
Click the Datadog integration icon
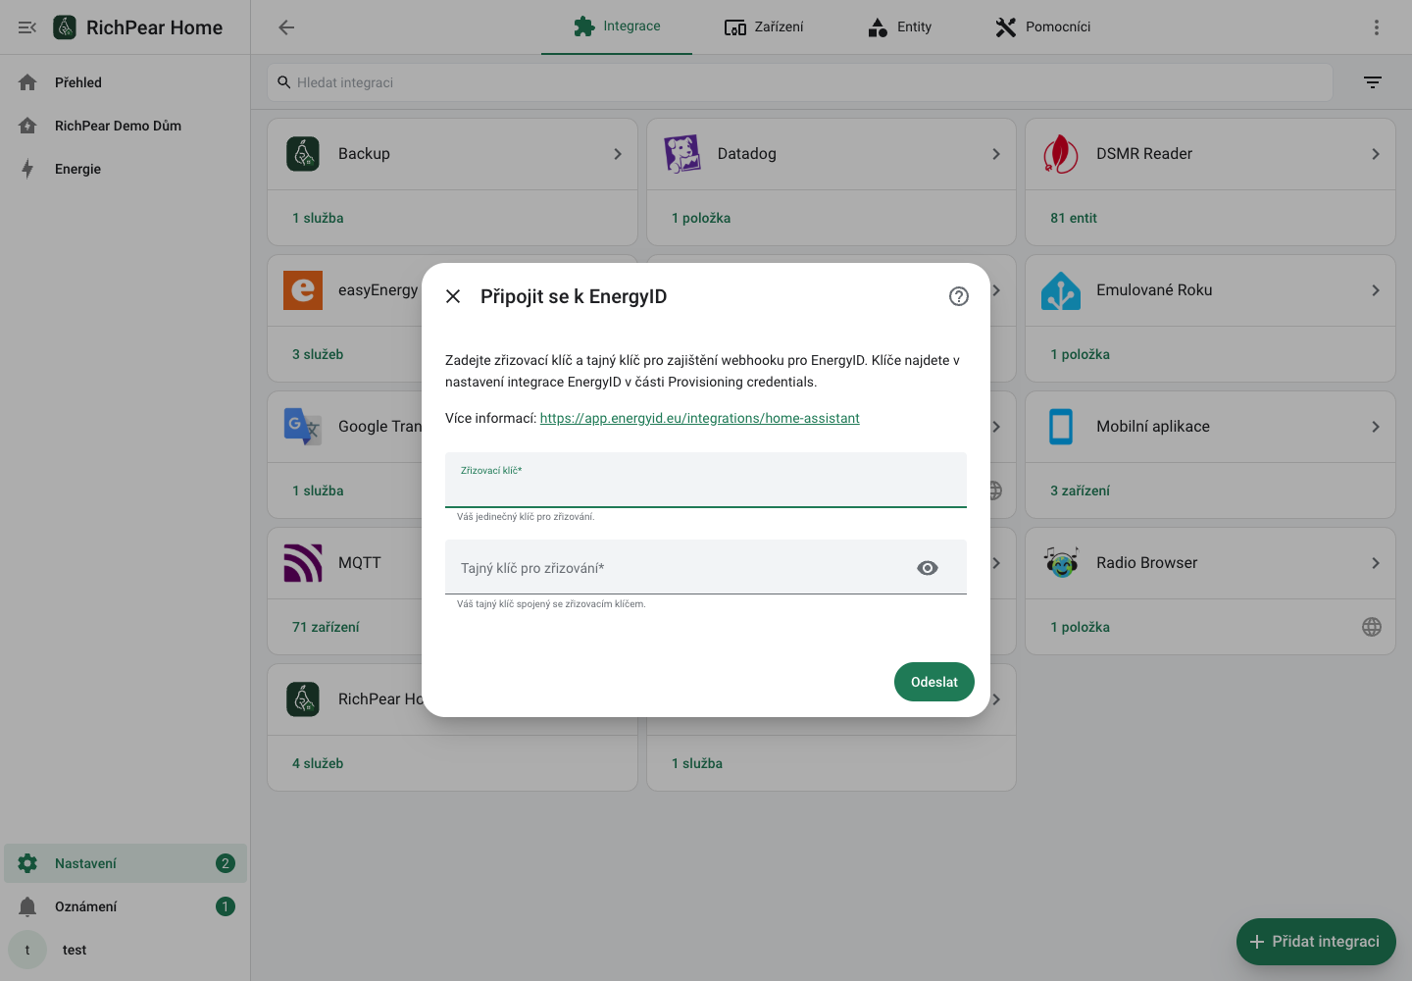click(682, 154)
